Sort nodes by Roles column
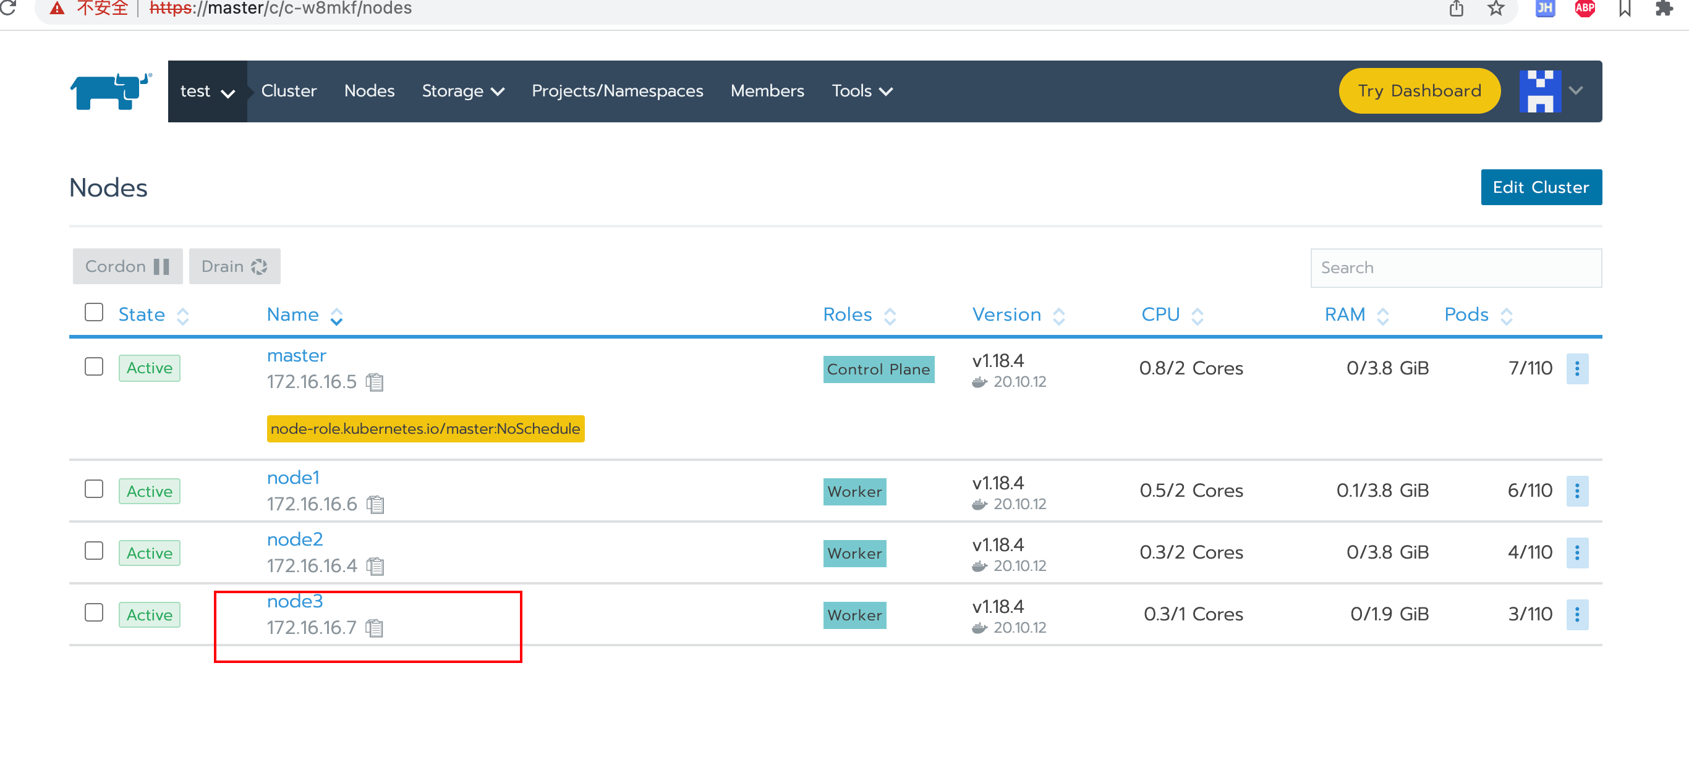This screenshot has width=1689, height=760. coord(859,315)
